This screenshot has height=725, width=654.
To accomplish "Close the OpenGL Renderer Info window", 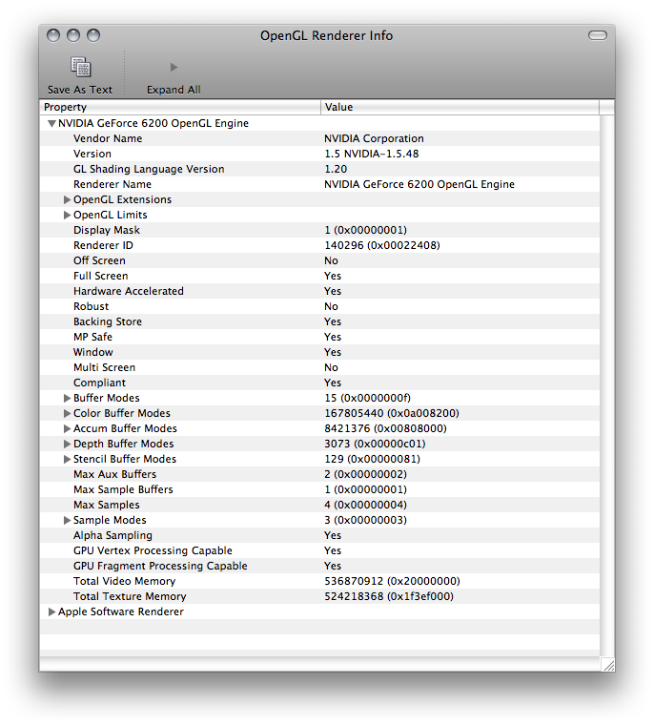I will pos(53,35).
